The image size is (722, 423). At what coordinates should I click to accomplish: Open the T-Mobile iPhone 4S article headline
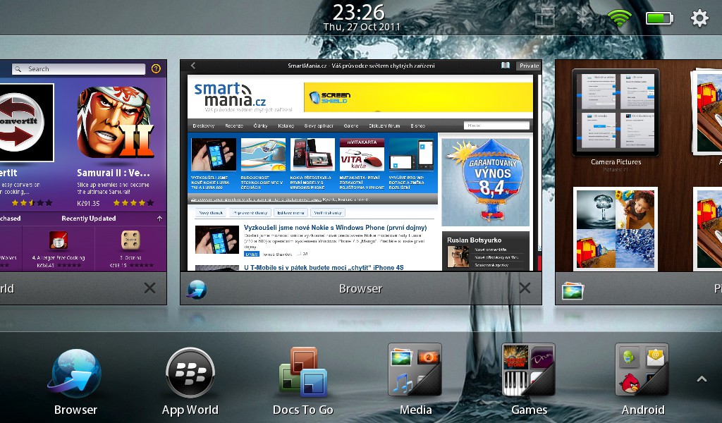point(324,267)
